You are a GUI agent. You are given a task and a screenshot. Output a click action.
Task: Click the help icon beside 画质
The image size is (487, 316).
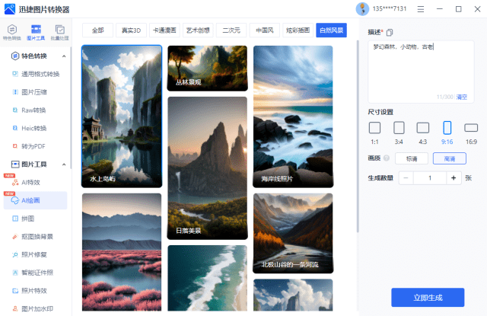[387, 158]
